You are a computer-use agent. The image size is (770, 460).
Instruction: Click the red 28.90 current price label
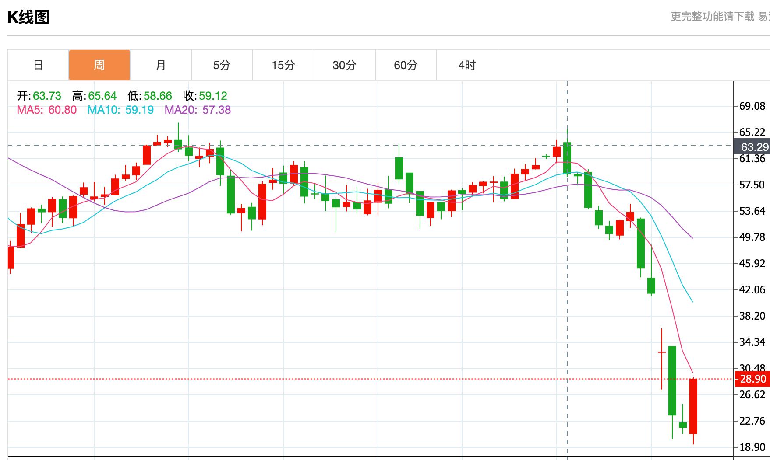[752, 379]
